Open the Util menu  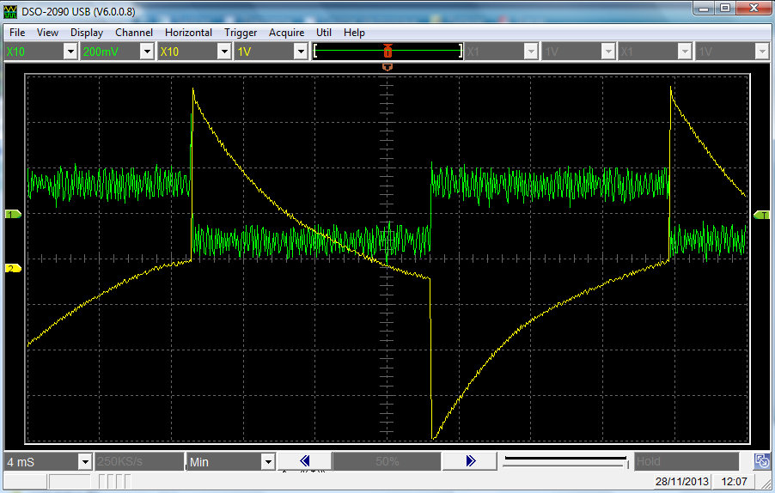(x=324, y=32)
